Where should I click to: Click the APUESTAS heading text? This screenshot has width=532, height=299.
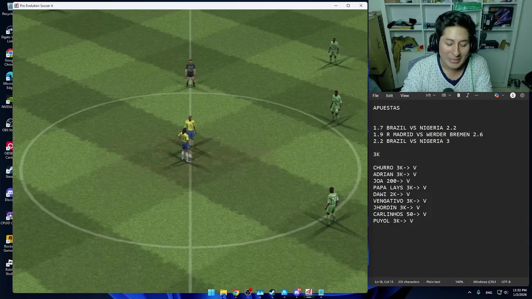tap(387, 108)
